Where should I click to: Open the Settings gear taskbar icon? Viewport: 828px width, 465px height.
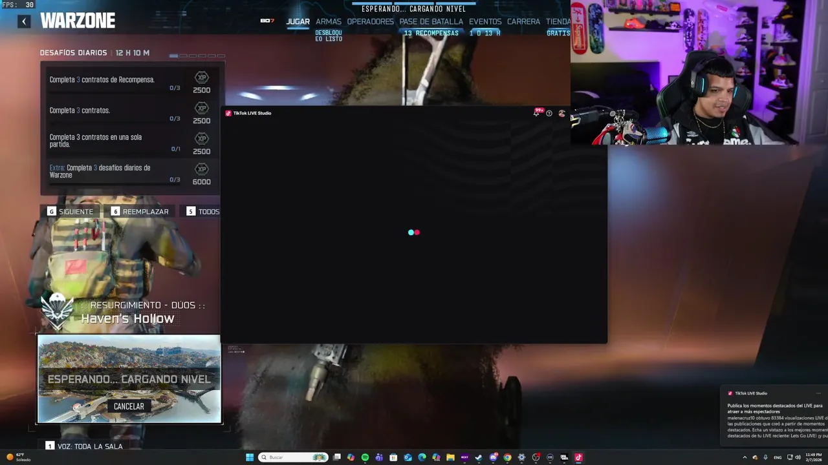521,457
